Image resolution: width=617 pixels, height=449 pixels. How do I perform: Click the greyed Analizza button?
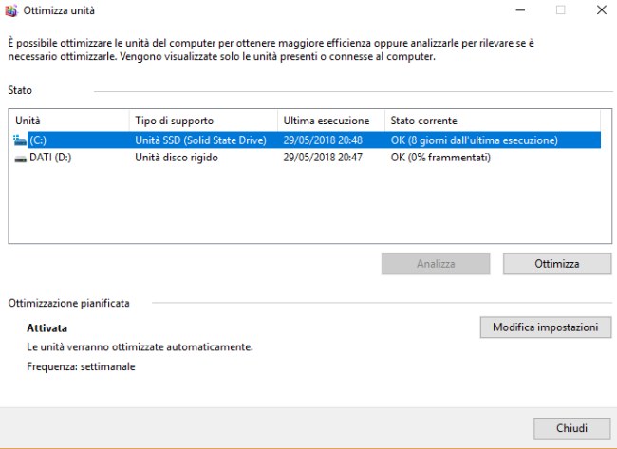click(x=436, y=264)
